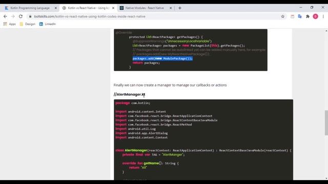Reload the current page
Viewport: 328px width, 184px height.
20,16
